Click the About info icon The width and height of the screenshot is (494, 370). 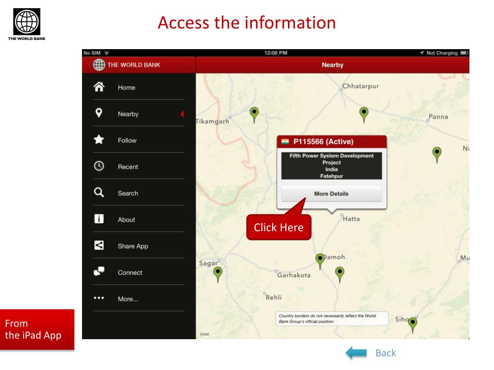[x=99, y=219]
